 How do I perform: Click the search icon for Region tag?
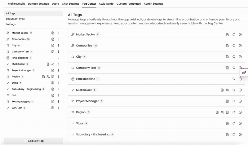point(234,112)
